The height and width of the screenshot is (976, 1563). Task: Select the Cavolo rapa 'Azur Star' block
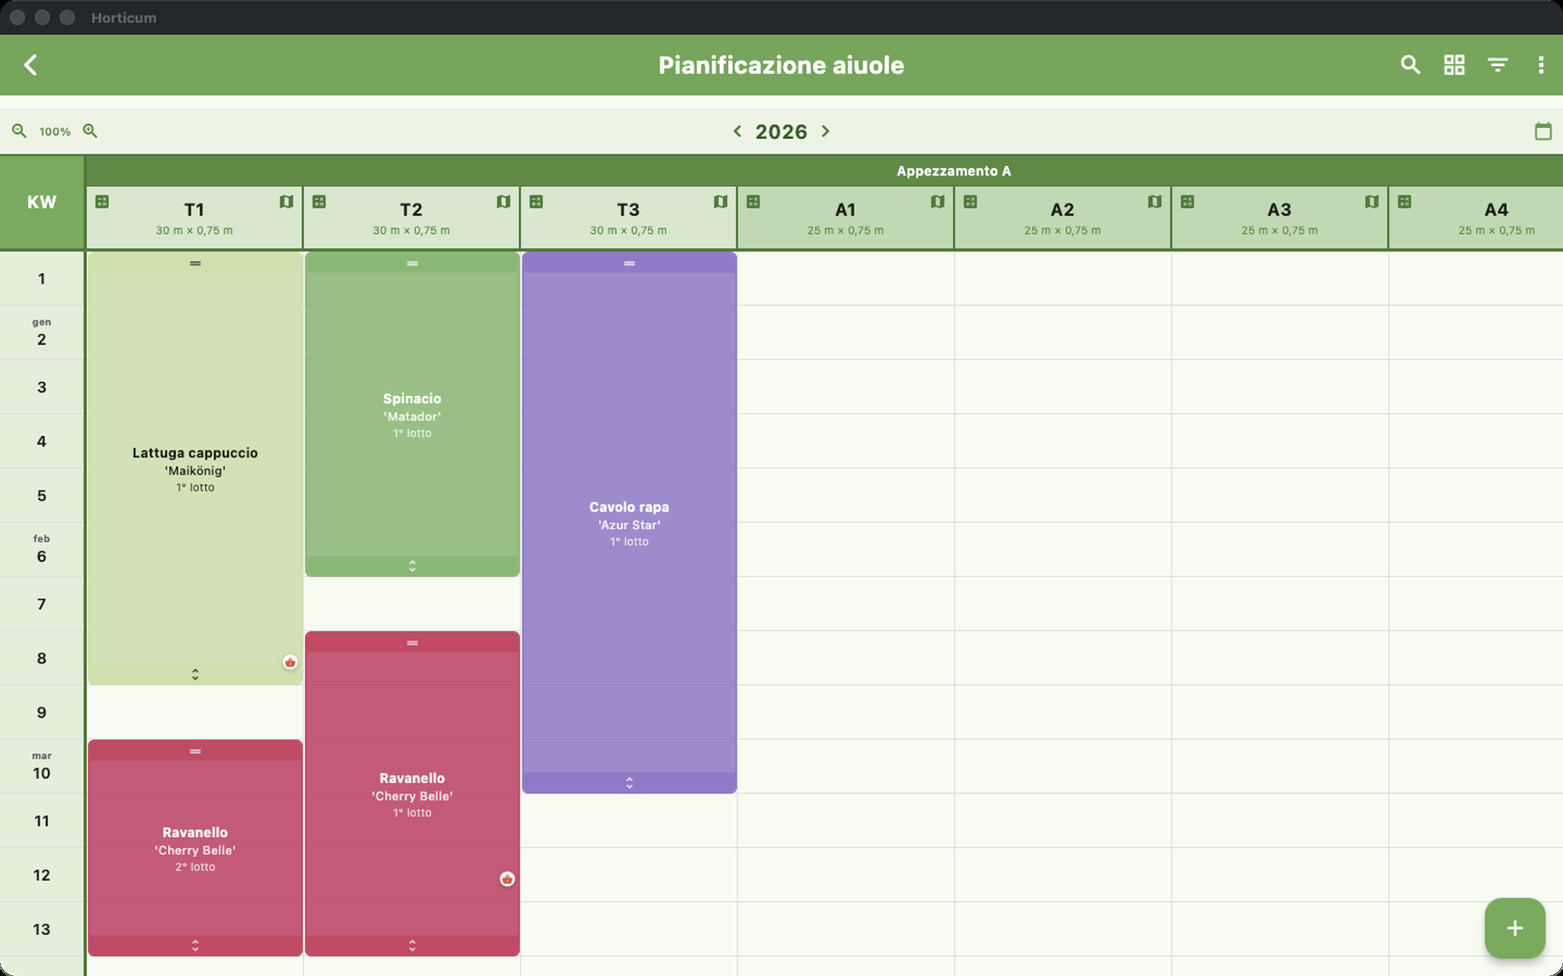pyautogui.click(x=629, y=523)
